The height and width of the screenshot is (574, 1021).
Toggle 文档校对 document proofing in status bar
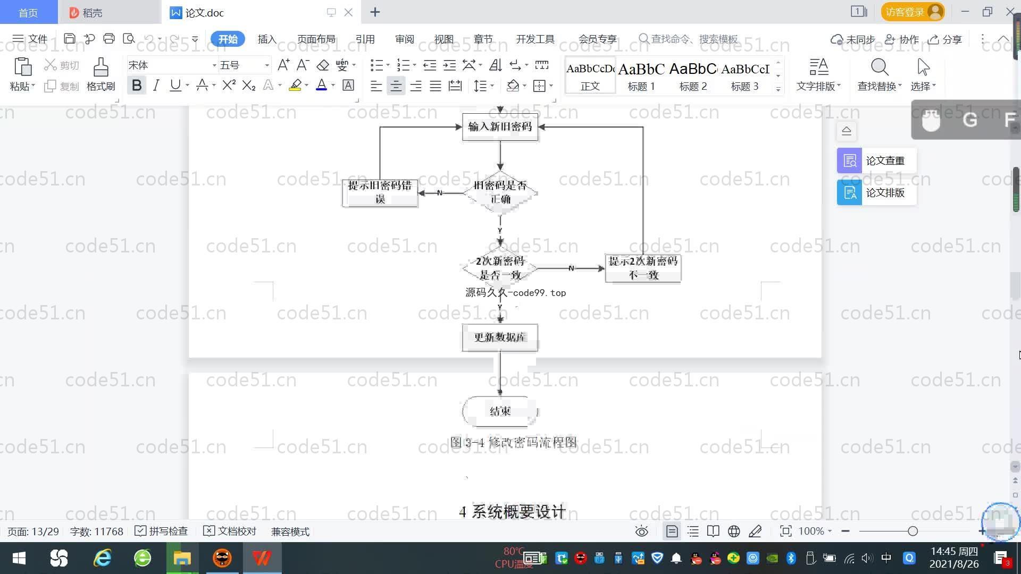[x=230, y=531]
